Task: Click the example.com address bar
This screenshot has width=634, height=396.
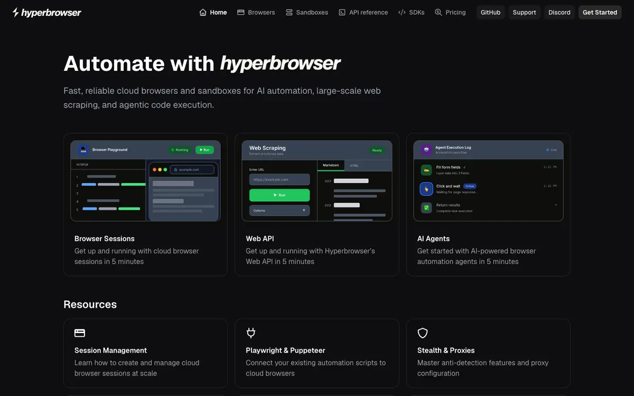Action: [192, 169]
